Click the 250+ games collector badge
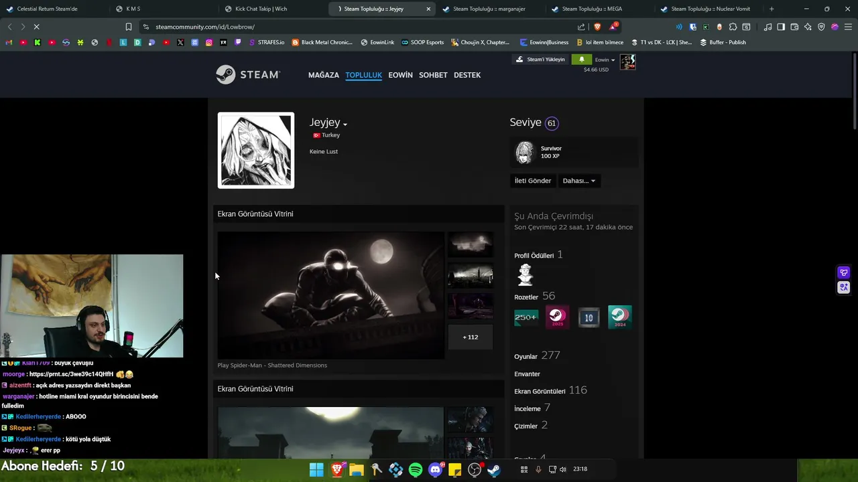This screenshot has height=482, width=858. click(x=526, y=317)
